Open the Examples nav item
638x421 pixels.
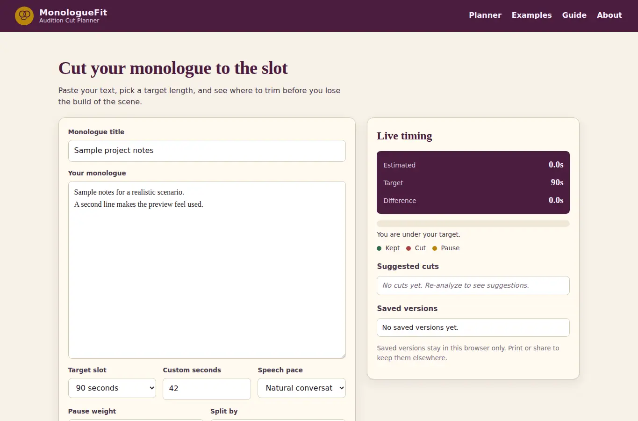[531, 15]
